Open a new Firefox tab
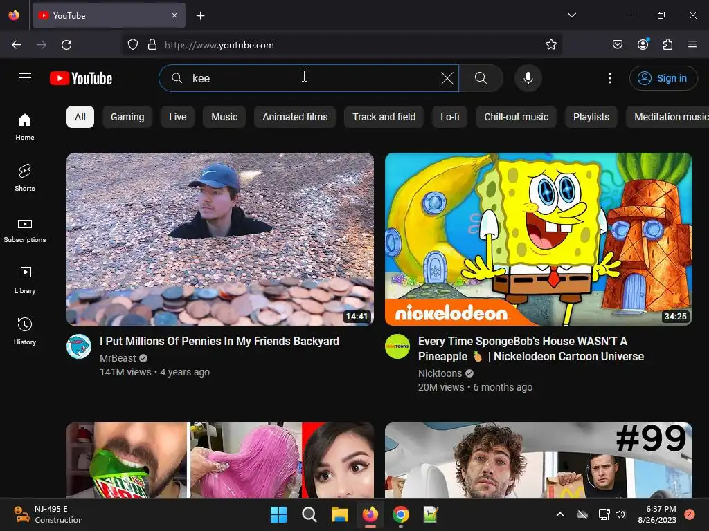The image size is (709, 531). 200,16
